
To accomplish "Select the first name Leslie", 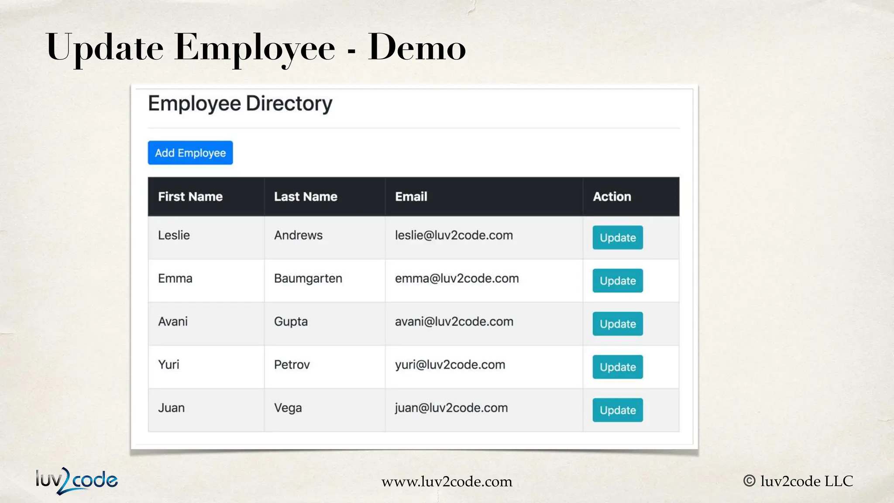I will (x=174, y=235).
